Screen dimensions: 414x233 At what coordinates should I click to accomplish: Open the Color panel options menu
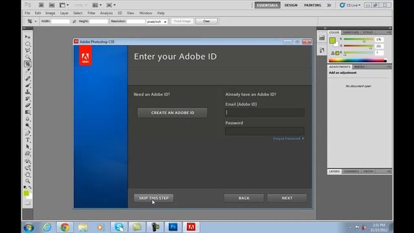(x=389, y=32)
